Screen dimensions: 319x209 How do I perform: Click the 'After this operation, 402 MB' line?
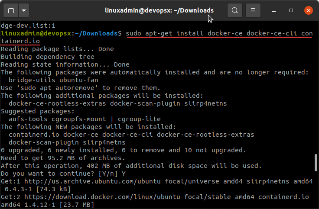click(x=131, y=166)
